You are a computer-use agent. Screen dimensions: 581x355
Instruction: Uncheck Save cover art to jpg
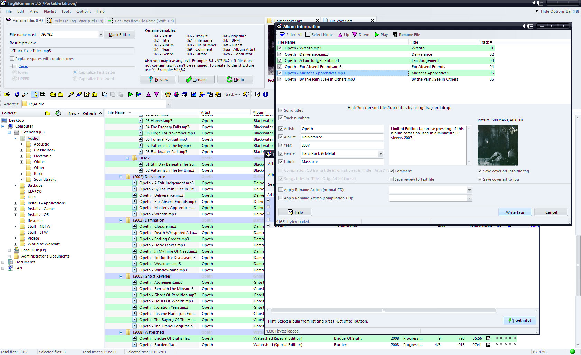(x=480, y=179)
